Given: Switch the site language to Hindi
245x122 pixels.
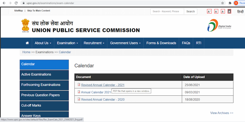Looking at the screenshot, I should [240, 12].
